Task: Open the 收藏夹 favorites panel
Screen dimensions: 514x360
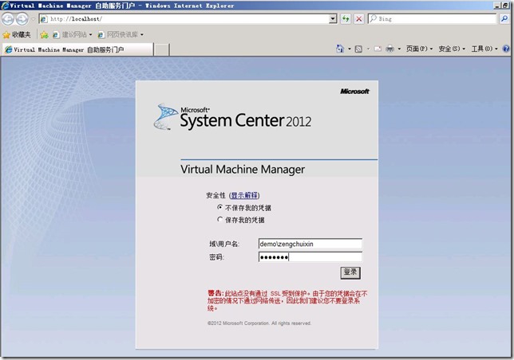Action: pos(17,34)
